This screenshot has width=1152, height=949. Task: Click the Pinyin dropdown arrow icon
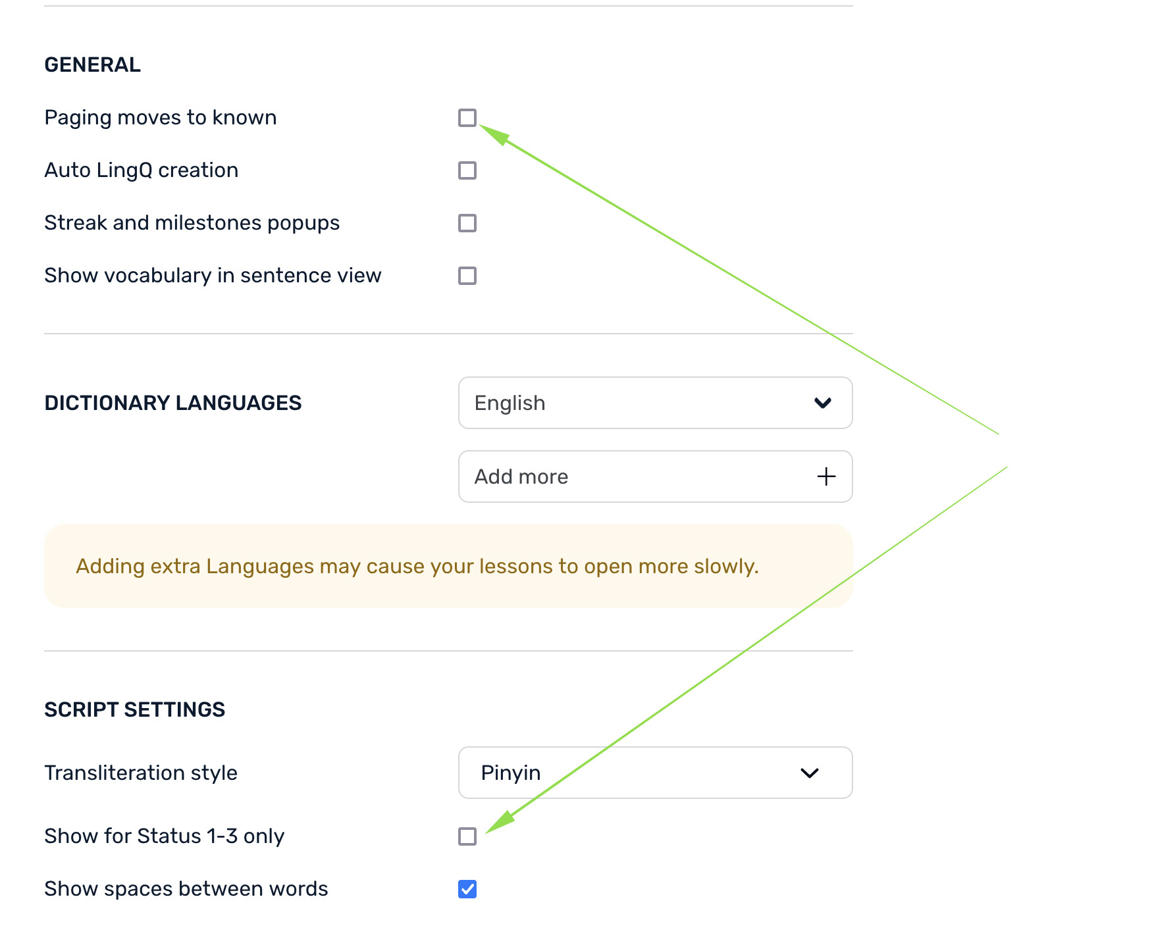click(x=810, y=773)
